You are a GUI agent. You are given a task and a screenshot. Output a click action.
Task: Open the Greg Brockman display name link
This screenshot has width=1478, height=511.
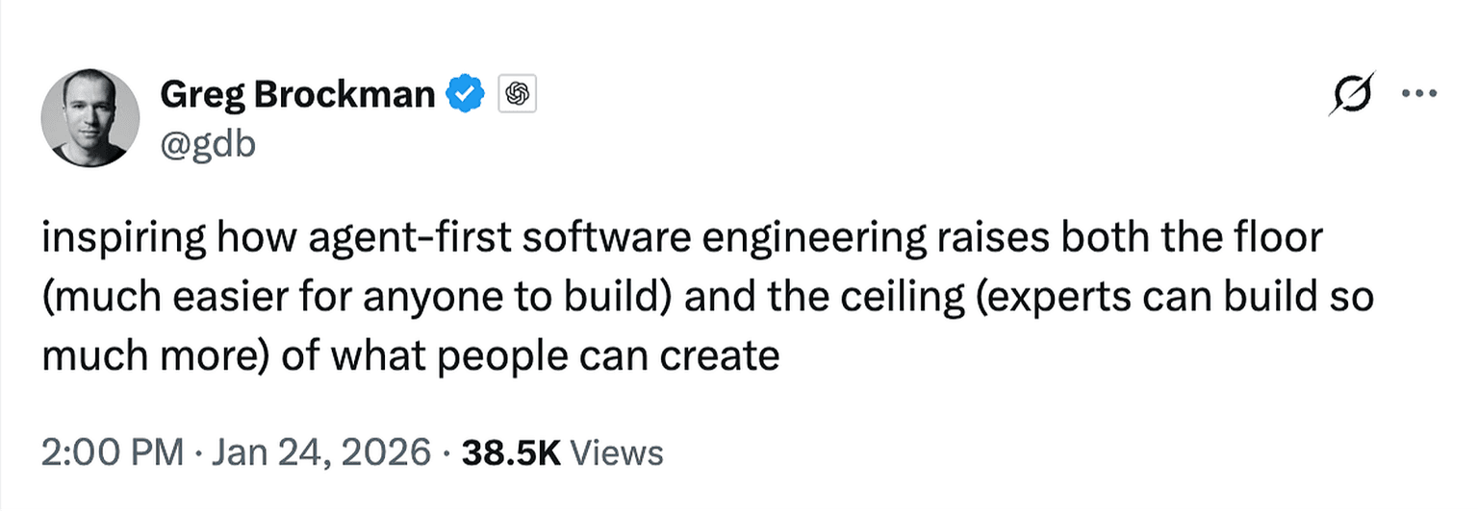tap(296, 94)
